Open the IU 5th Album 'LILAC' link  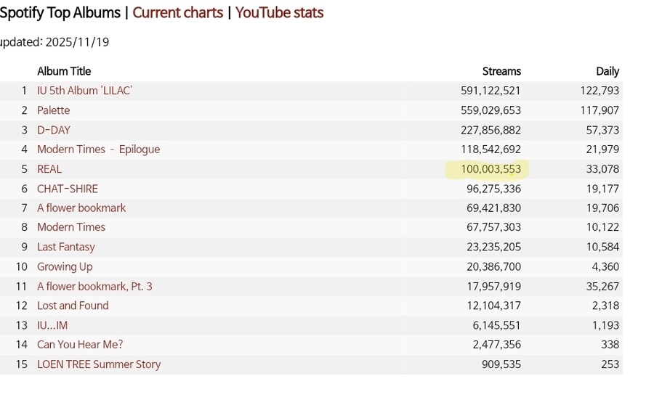tap(84, 91)
